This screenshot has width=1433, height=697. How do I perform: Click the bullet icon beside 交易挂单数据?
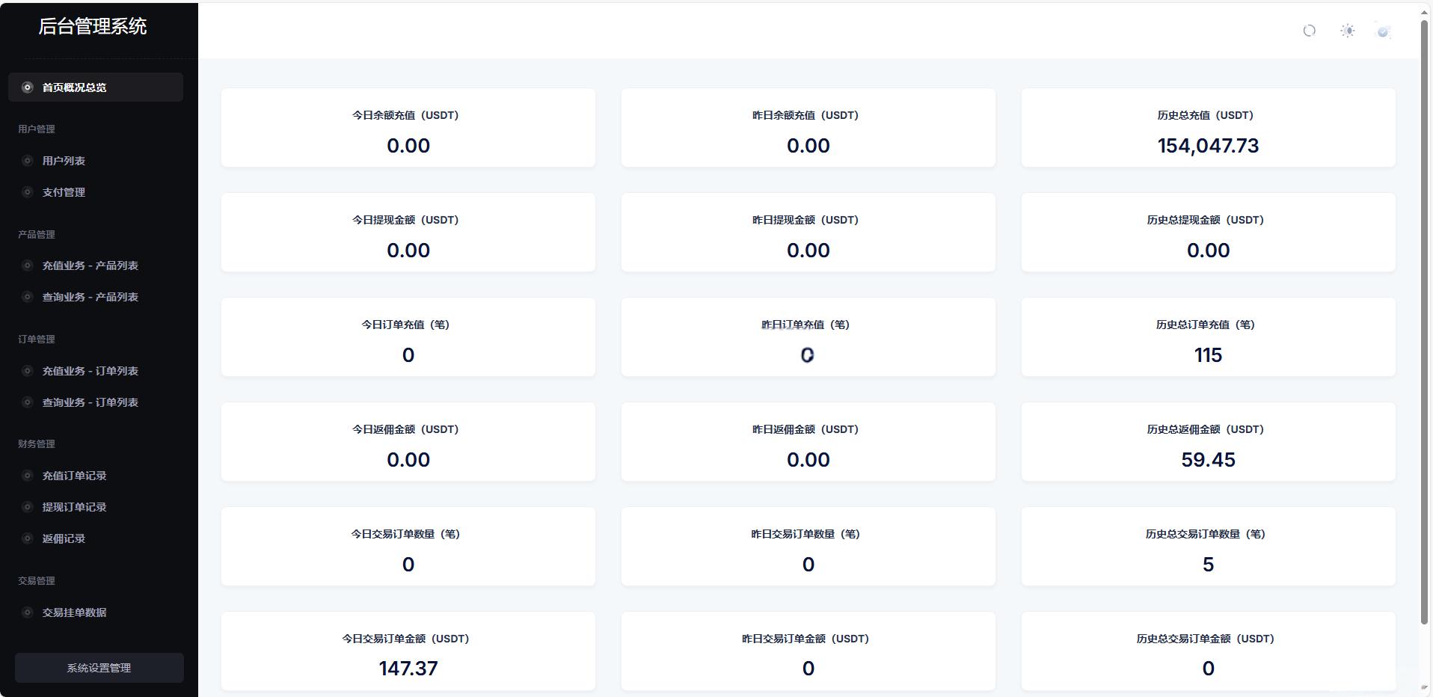point(28,612)
